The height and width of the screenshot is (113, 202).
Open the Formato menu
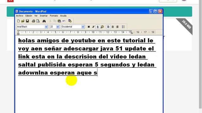pos(54,16)
